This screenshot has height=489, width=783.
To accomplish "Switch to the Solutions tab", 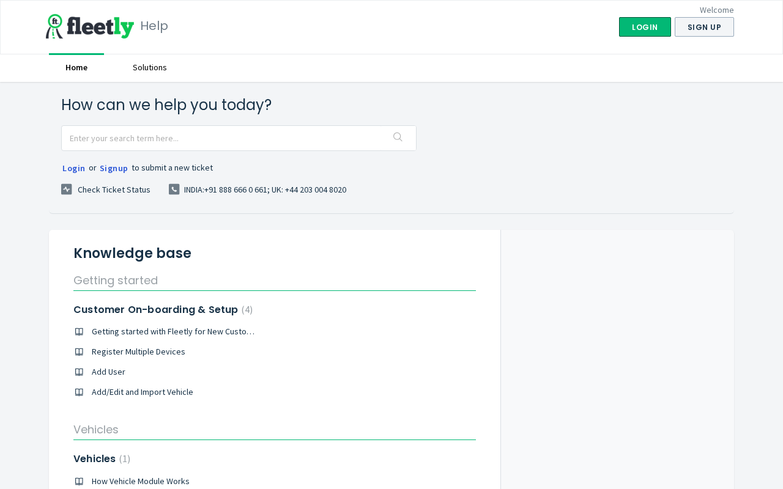I will [x=150, y=67].
